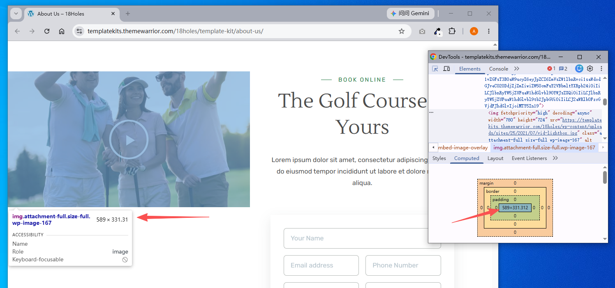Select the DevTools inspect element icon

click(x=435, y=69)
